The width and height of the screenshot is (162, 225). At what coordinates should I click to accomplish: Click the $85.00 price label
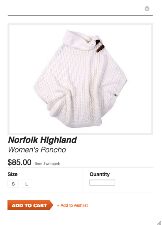click(x=19, y=162)
